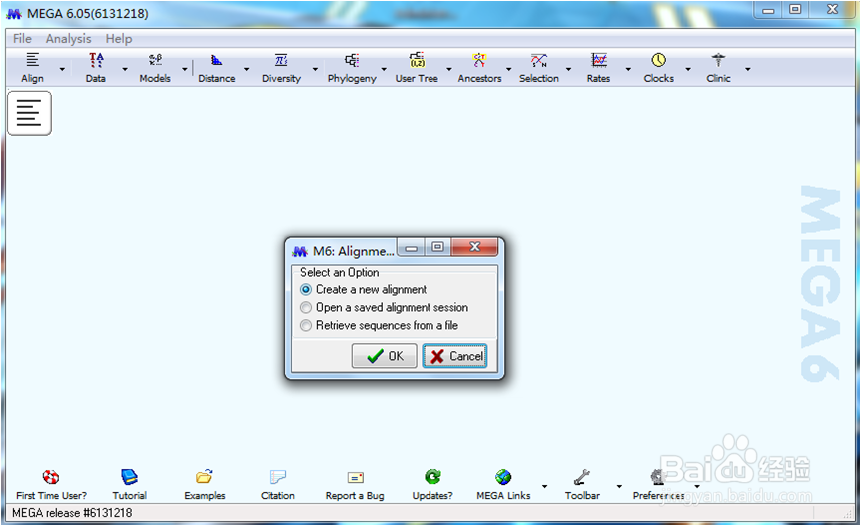Expand the Ancestors dropdown arrow
The height and width of the screenshot is (526, 861).
[x=508, y=69]
